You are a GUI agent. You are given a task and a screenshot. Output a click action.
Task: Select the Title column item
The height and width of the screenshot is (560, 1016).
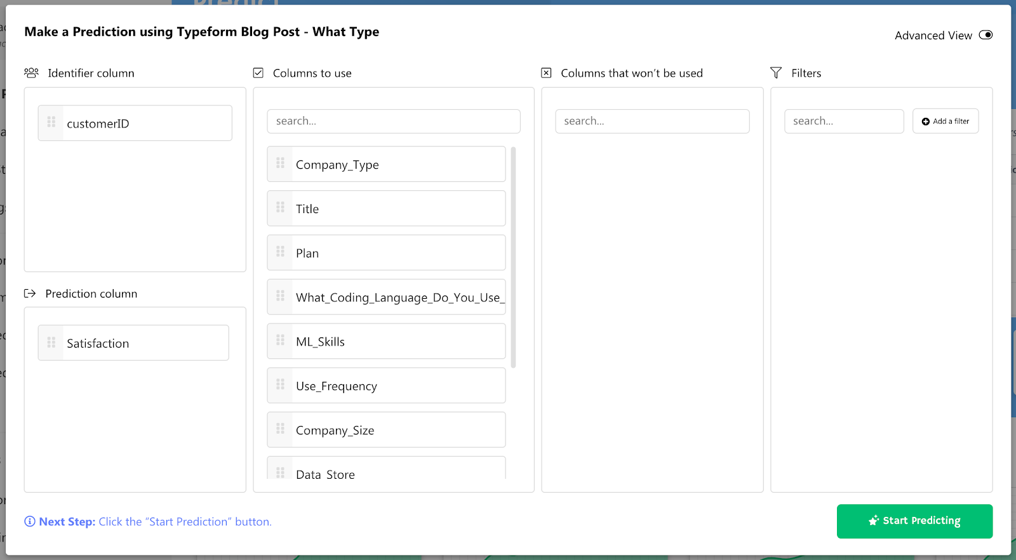coord(386,209)
